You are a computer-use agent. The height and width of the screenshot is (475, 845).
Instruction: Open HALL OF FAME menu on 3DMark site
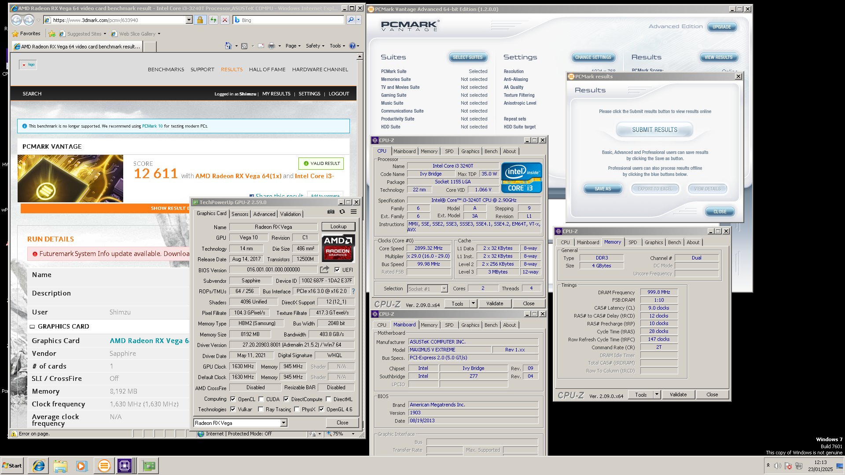coord(267,69)
